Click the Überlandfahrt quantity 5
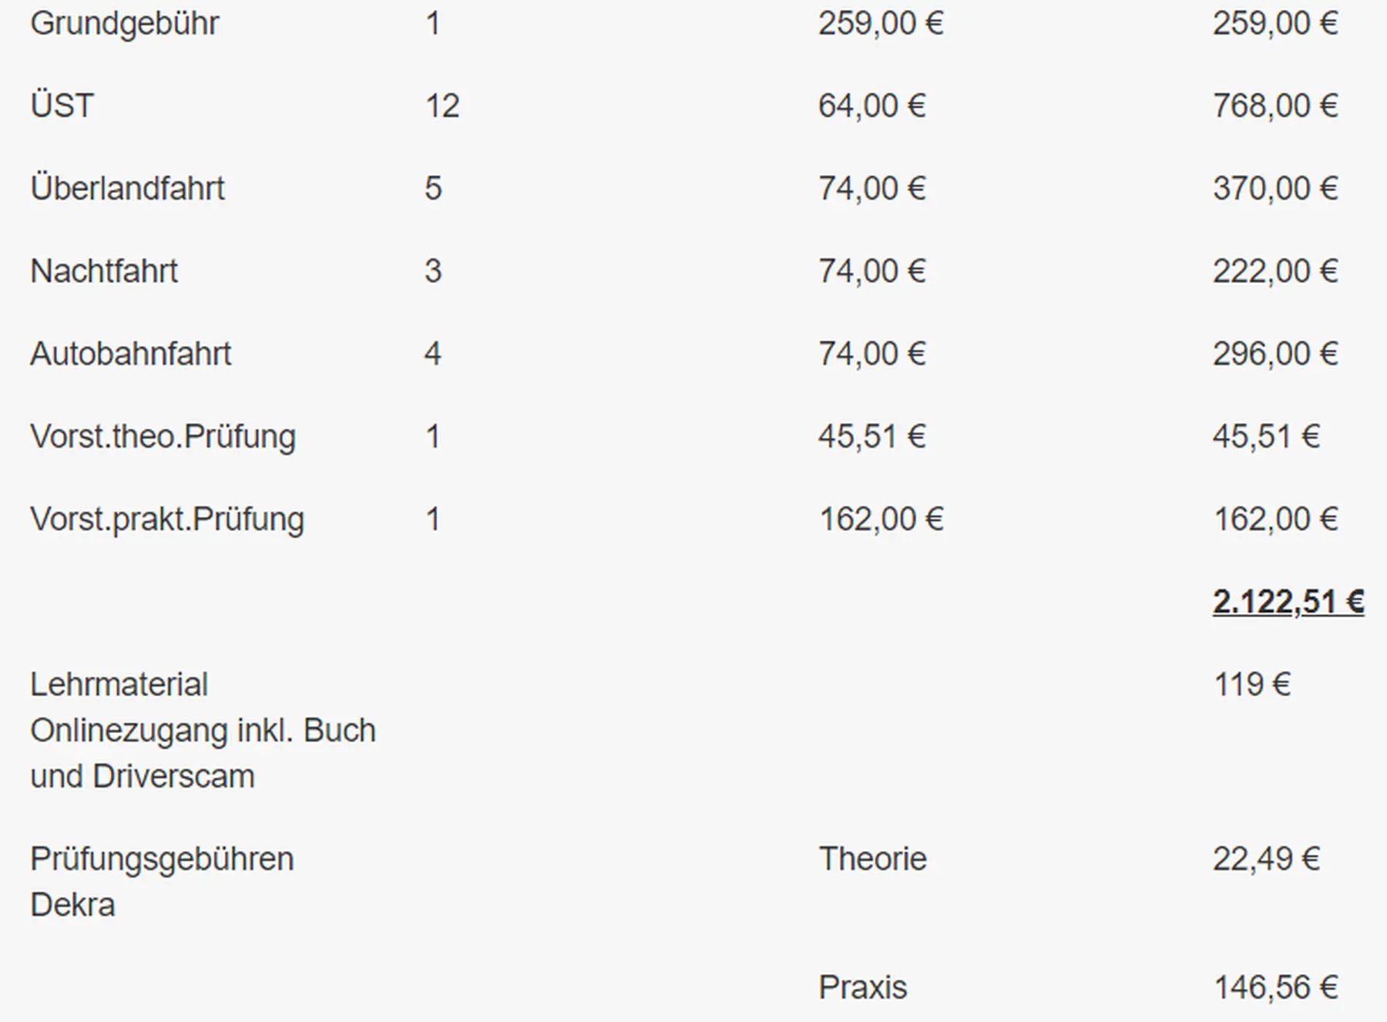This screenshot has width=1387, height=1022. [433, 189]
